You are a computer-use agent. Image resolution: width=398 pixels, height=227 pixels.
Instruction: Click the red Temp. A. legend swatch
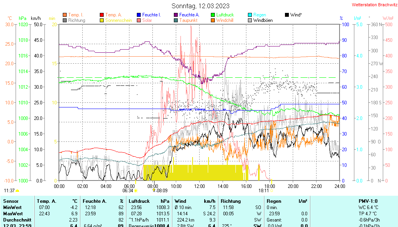click(102, 15)
